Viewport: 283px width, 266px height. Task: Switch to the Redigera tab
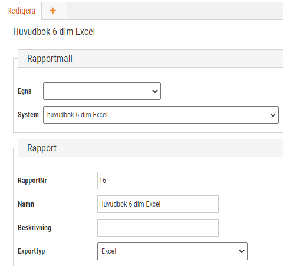pos(21,11)
